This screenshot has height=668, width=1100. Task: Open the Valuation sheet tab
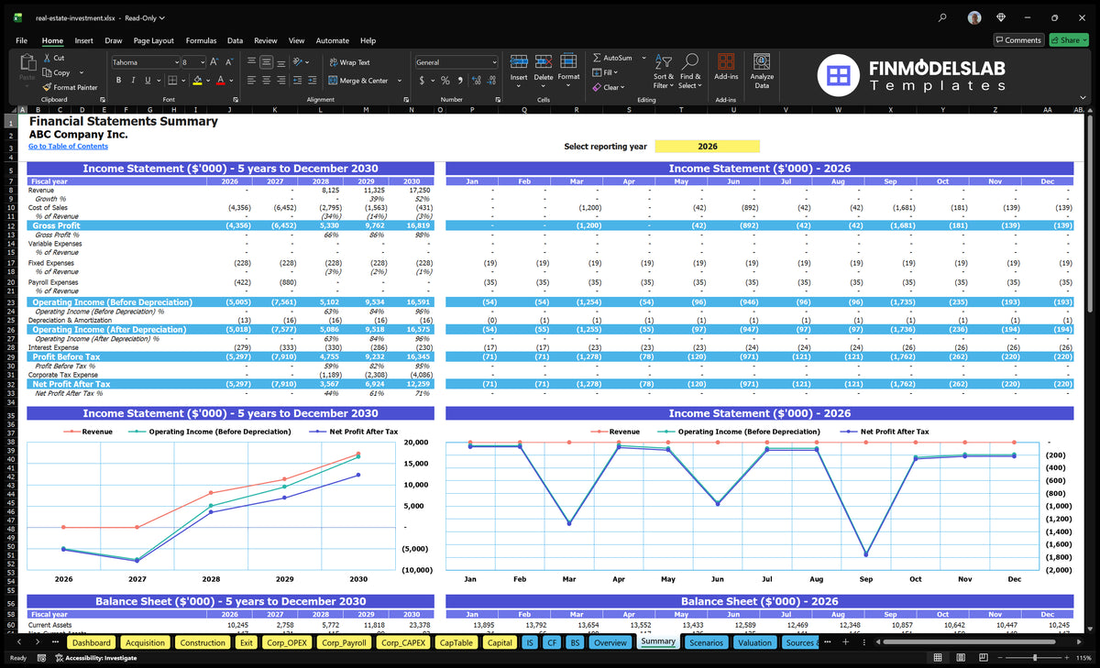(754, 642)
